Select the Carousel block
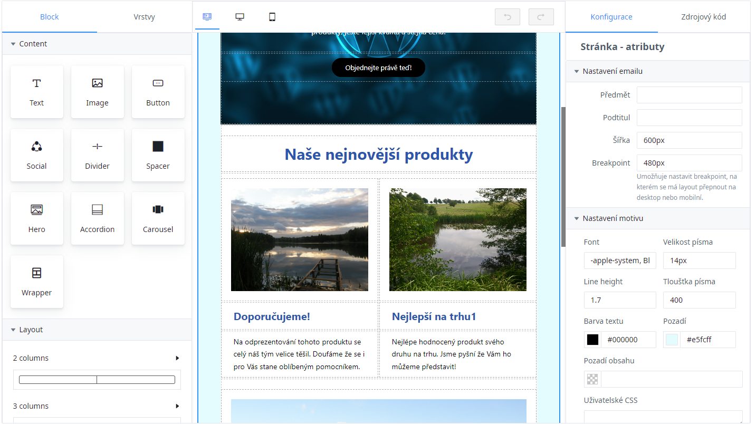756x424 pixels. [158, 218]
